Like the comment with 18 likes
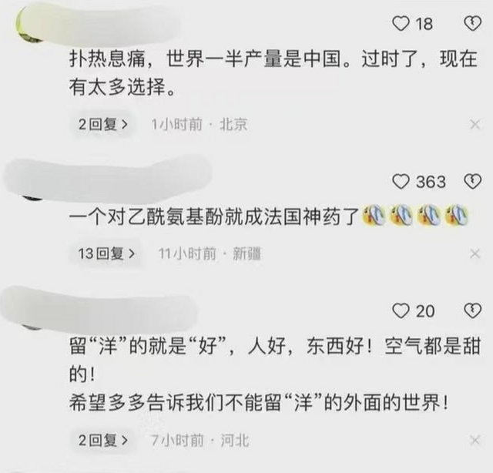 (x=401, y=24)
